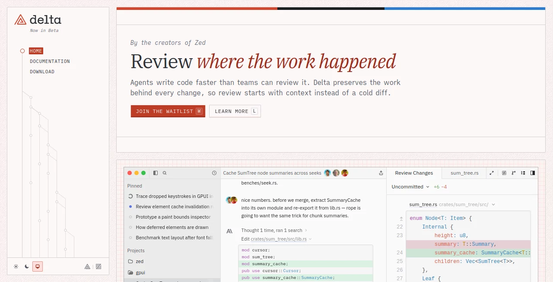This screenshot has width=553, height=282.
Task: Select the 'How deferred elements are drawn' thread
Action: click(172, 227)
